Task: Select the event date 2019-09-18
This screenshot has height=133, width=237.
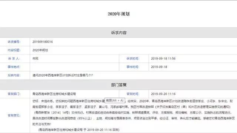Action: [x=159, y=67]
